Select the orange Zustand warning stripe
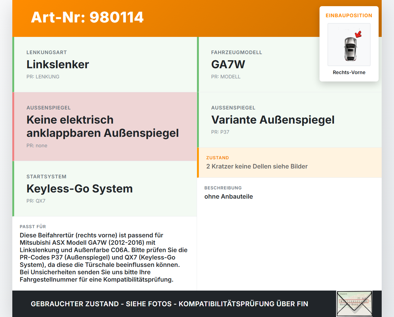This screenshot has height=317, width=394. click(x=198, y=163)
